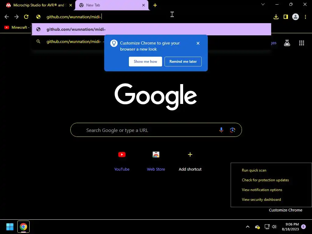Open Chrome downloads icon in toolbar
The width and height of the screenshot is (312, 234).
click(276, 17)
